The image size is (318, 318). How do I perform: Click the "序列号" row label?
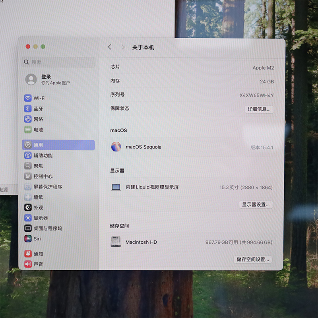[117, 94]
